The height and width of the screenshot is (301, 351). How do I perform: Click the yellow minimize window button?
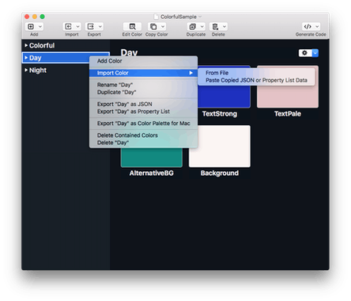[x=35, y=17]
